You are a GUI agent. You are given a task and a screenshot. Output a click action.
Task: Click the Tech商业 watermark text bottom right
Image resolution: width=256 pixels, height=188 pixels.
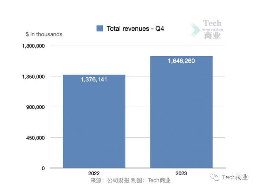[234, 177]
